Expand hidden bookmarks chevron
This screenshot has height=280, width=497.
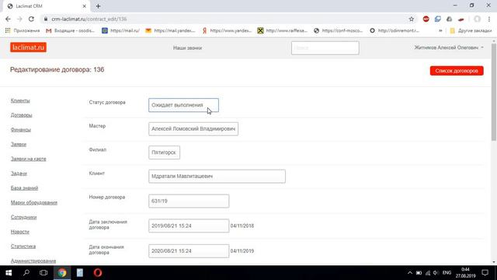[x=440, y=31]
